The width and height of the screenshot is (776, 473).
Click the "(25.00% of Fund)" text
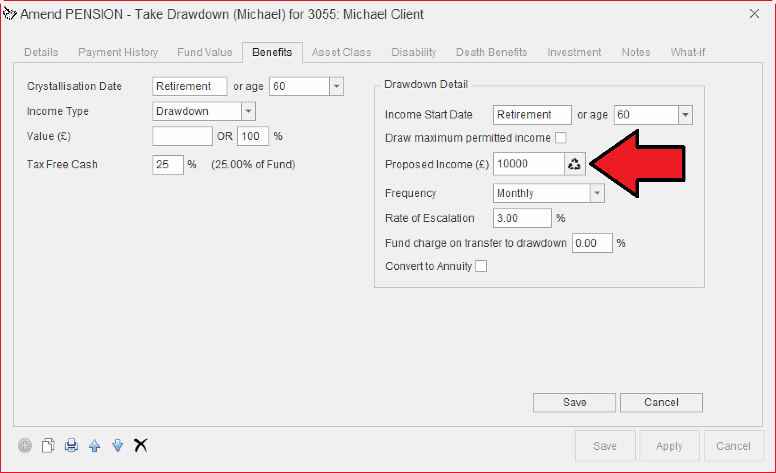point(253,164)
